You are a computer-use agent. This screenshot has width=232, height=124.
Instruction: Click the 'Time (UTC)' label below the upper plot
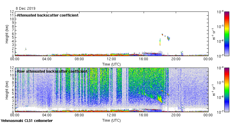112,64
